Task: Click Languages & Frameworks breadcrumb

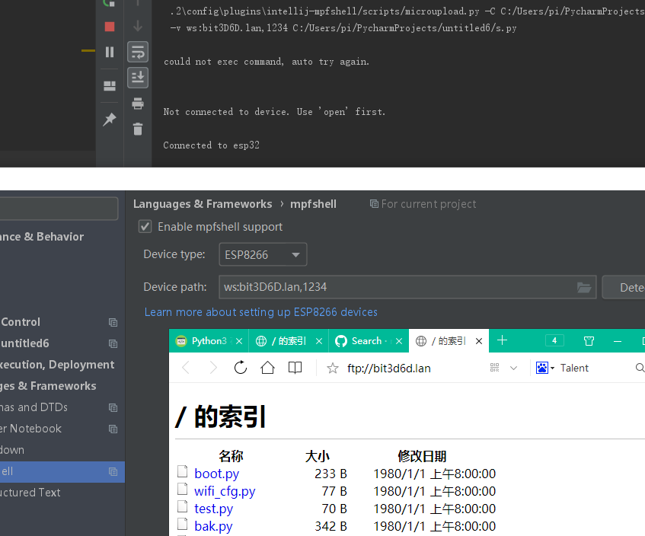Action: (x=202, y=203)
